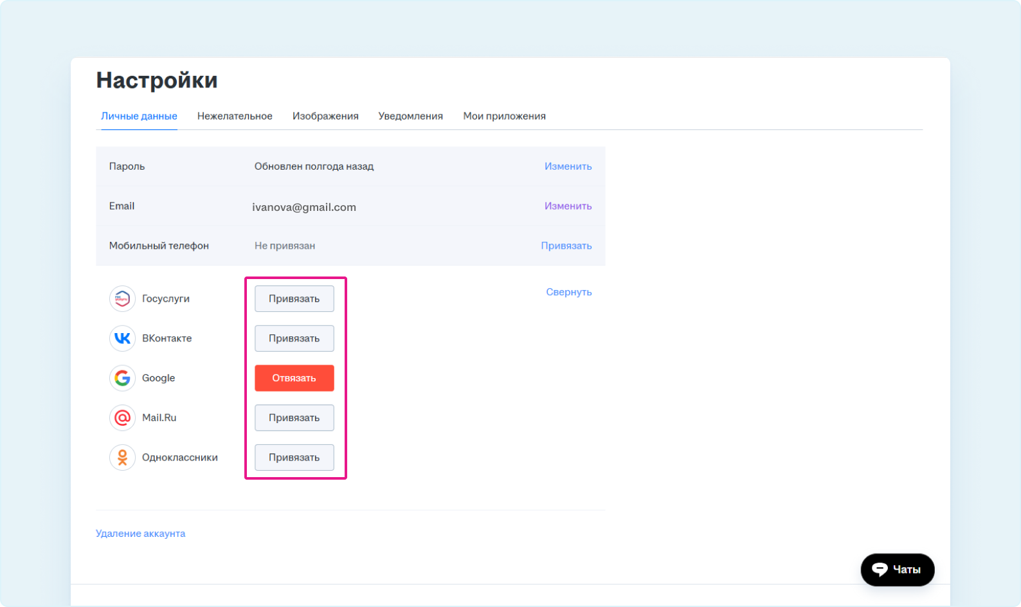Click the ivanova@gmail.com email text

(x=304, y=207)
